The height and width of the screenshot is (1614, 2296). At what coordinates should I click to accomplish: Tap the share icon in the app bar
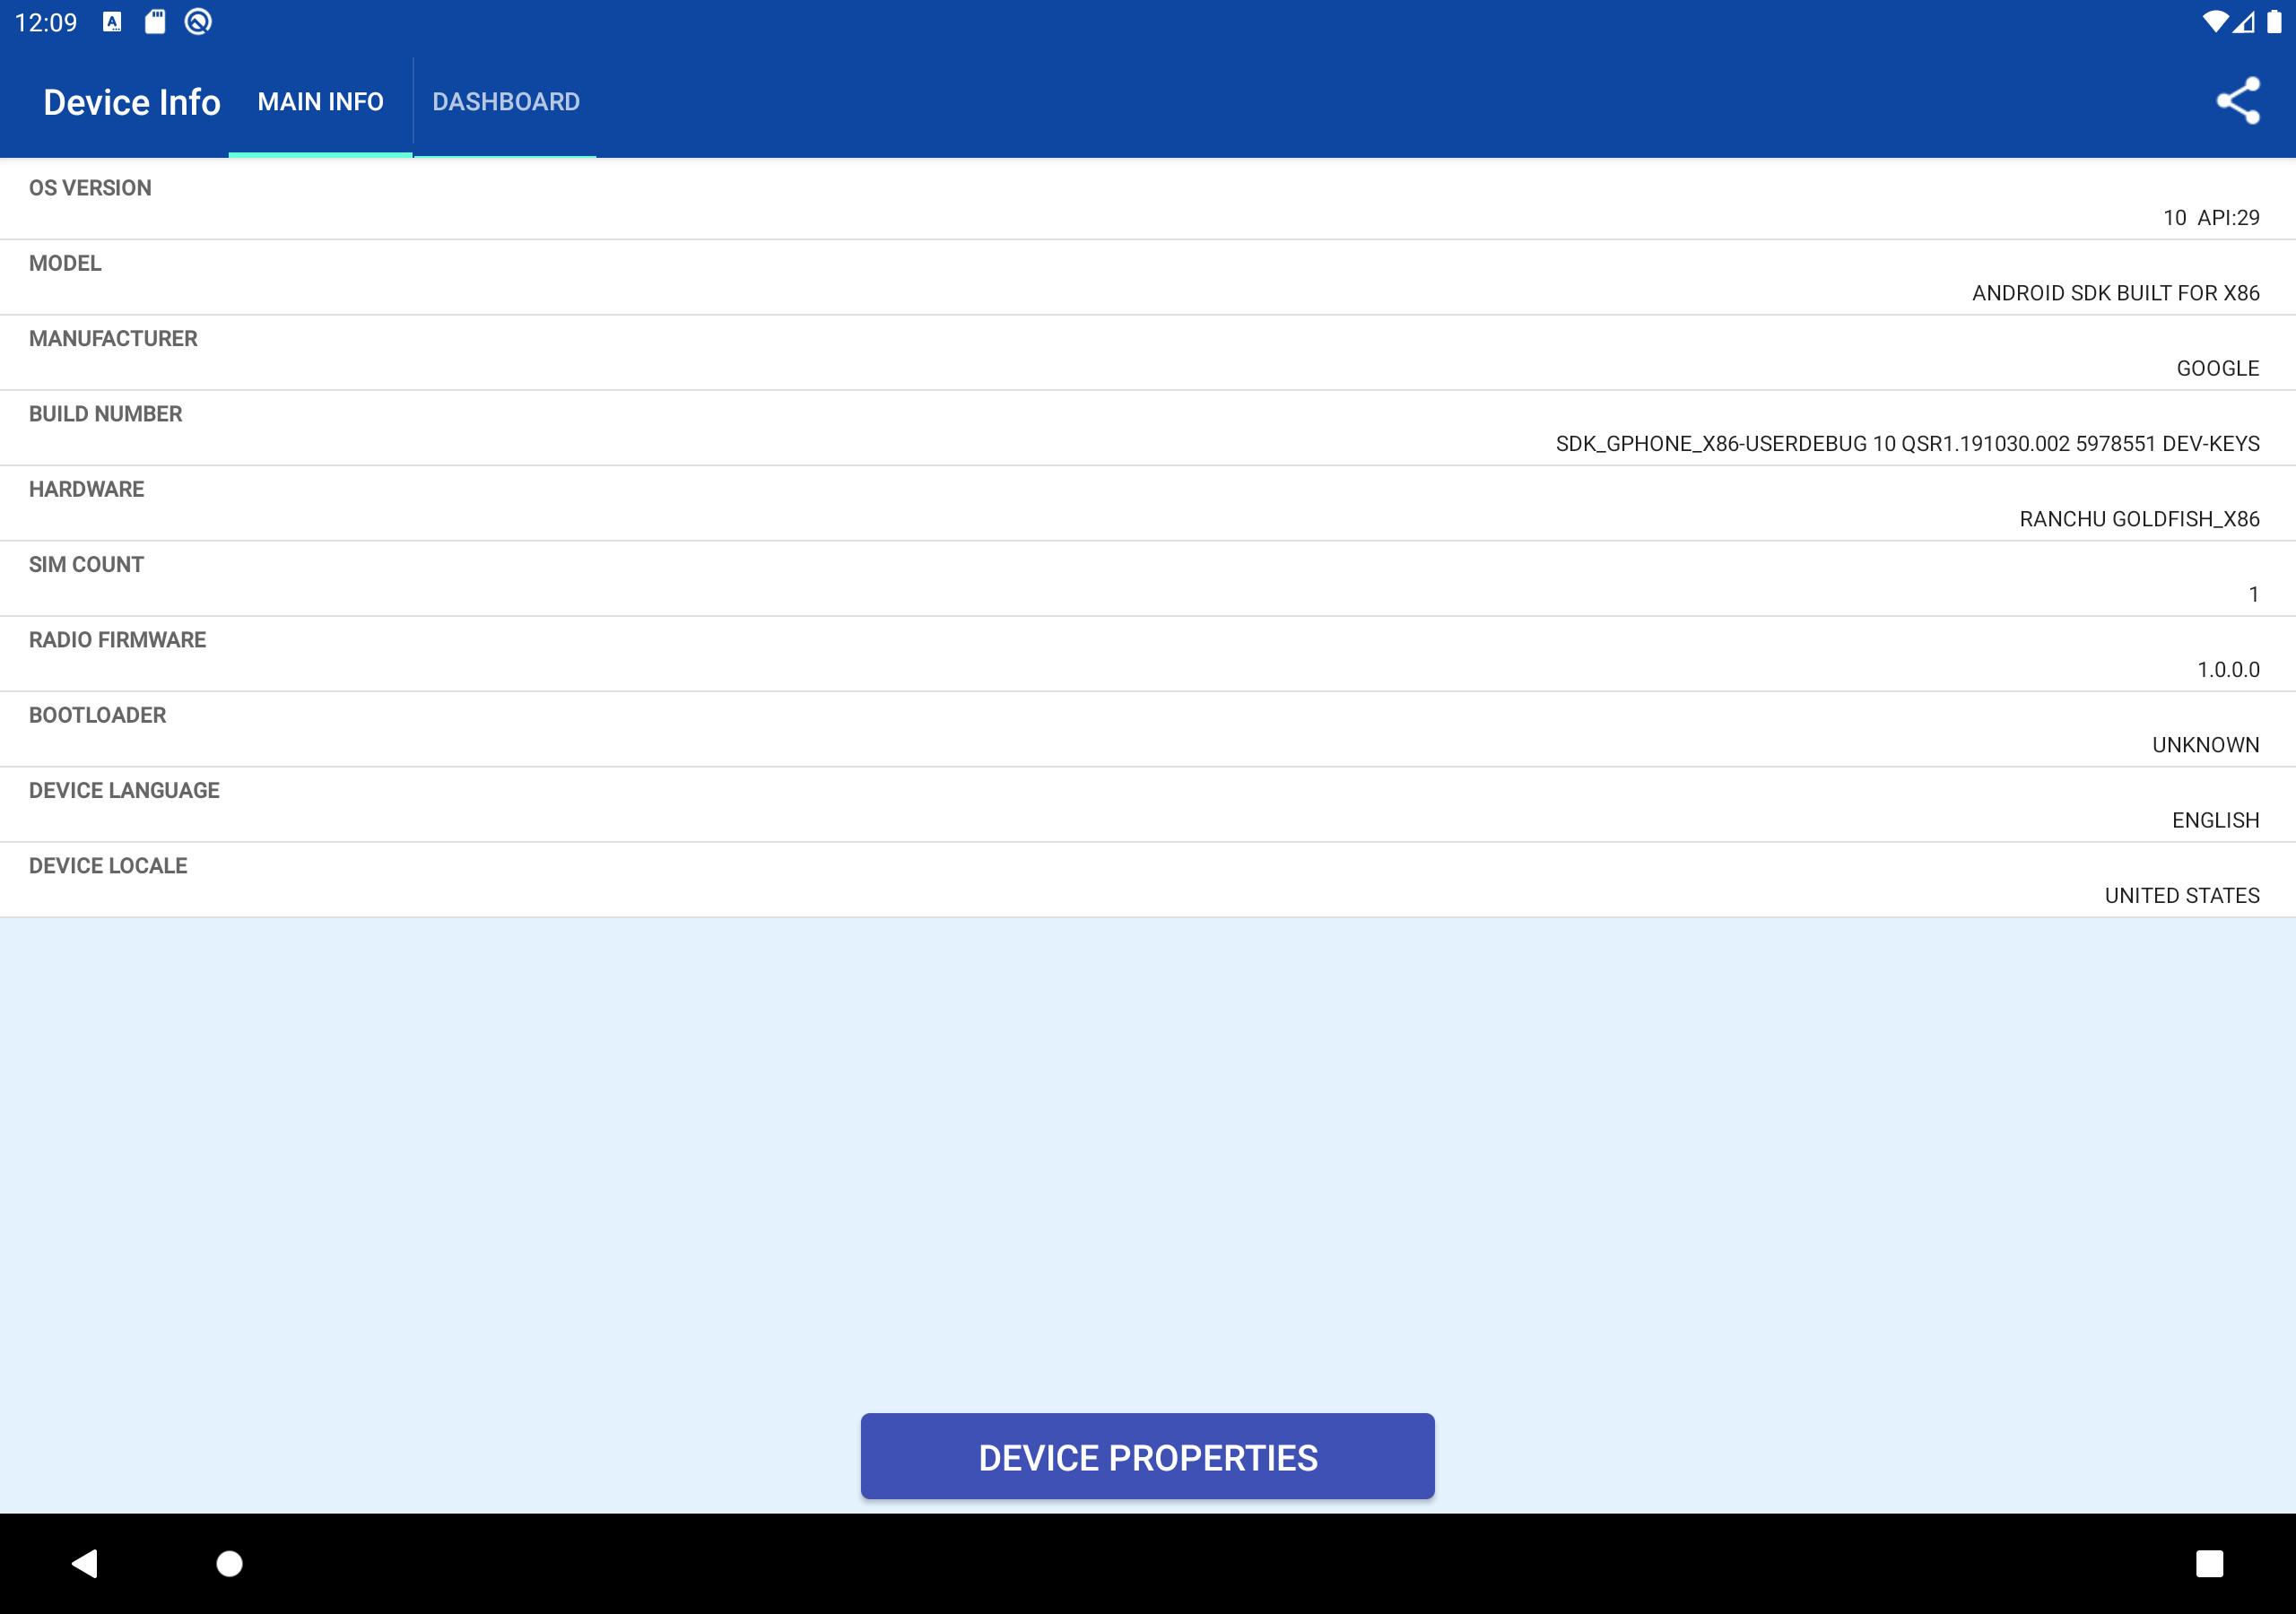tap(2238, 101)
